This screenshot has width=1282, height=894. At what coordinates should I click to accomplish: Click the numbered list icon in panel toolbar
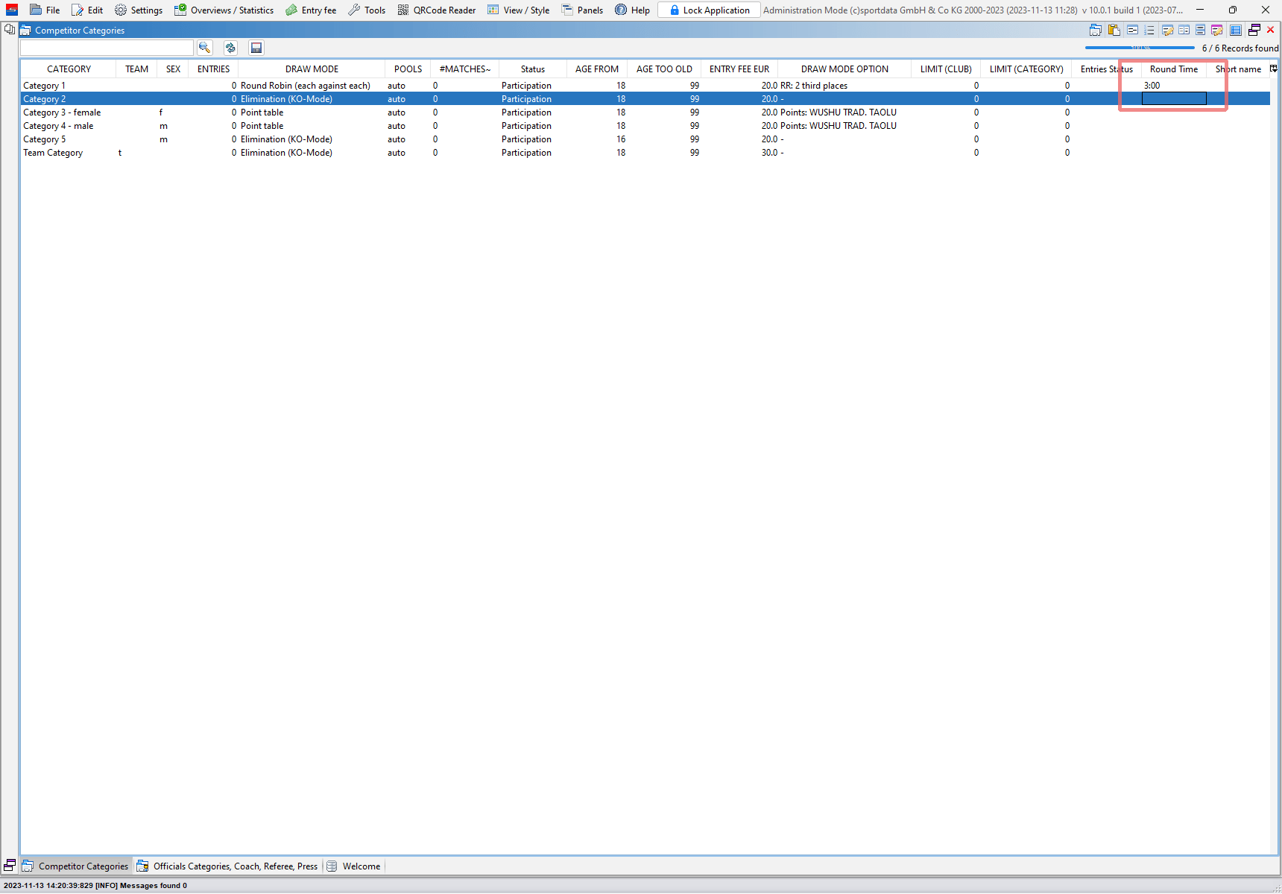1149,30
